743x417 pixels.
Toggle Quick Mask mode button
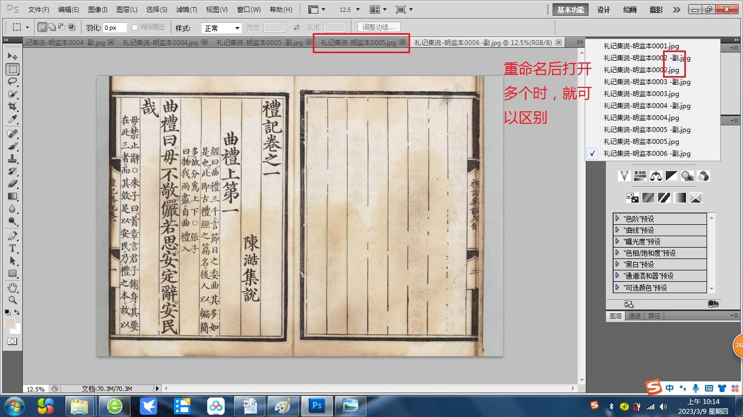coord(12,342)
